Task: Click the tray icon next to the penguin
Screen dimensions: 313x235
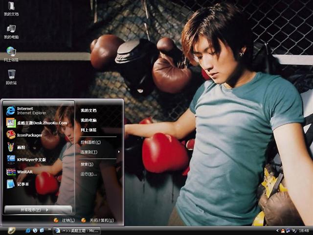Action: [x=288, y=231]
